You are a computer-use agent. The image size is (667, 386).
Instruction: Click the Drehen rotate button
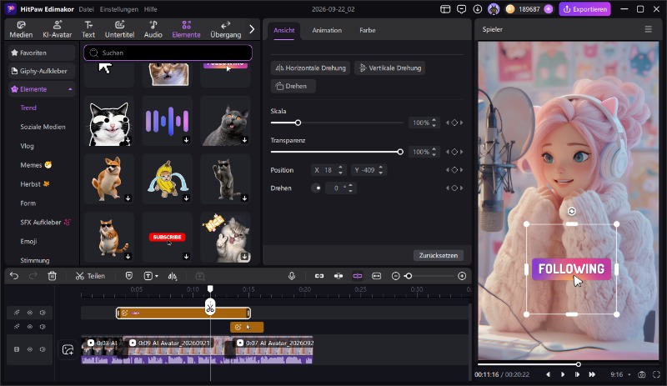point(293,86)
